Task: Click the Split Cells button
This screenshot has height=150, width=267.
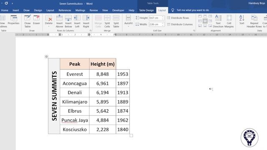Action: pos(107,21)
